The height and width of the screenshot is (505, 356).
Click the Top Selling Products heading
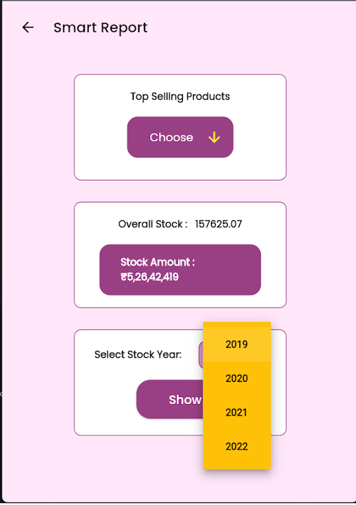[180, 97]
